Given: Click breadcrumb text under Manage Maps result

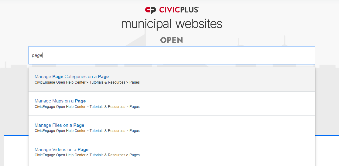Looking at the screenshot, I should point(87,107).
